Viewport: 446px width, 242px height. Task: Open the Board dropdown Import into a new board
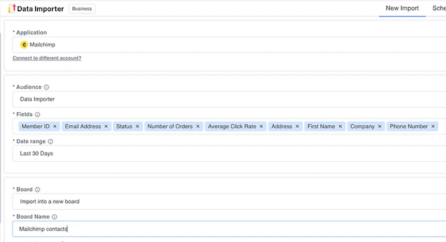click(x=229, y=201)
